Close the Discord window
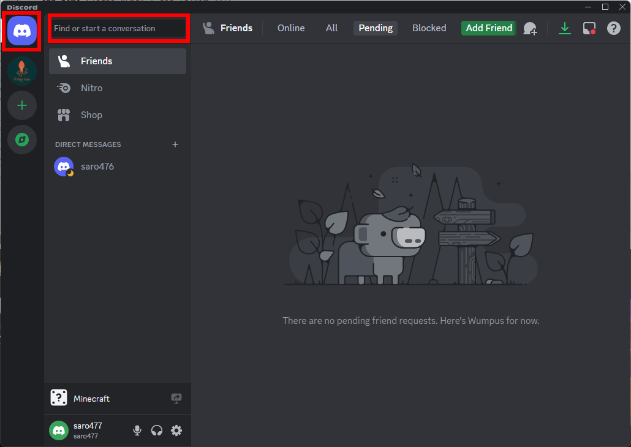 pyautogui.click(x=622, y=7)
